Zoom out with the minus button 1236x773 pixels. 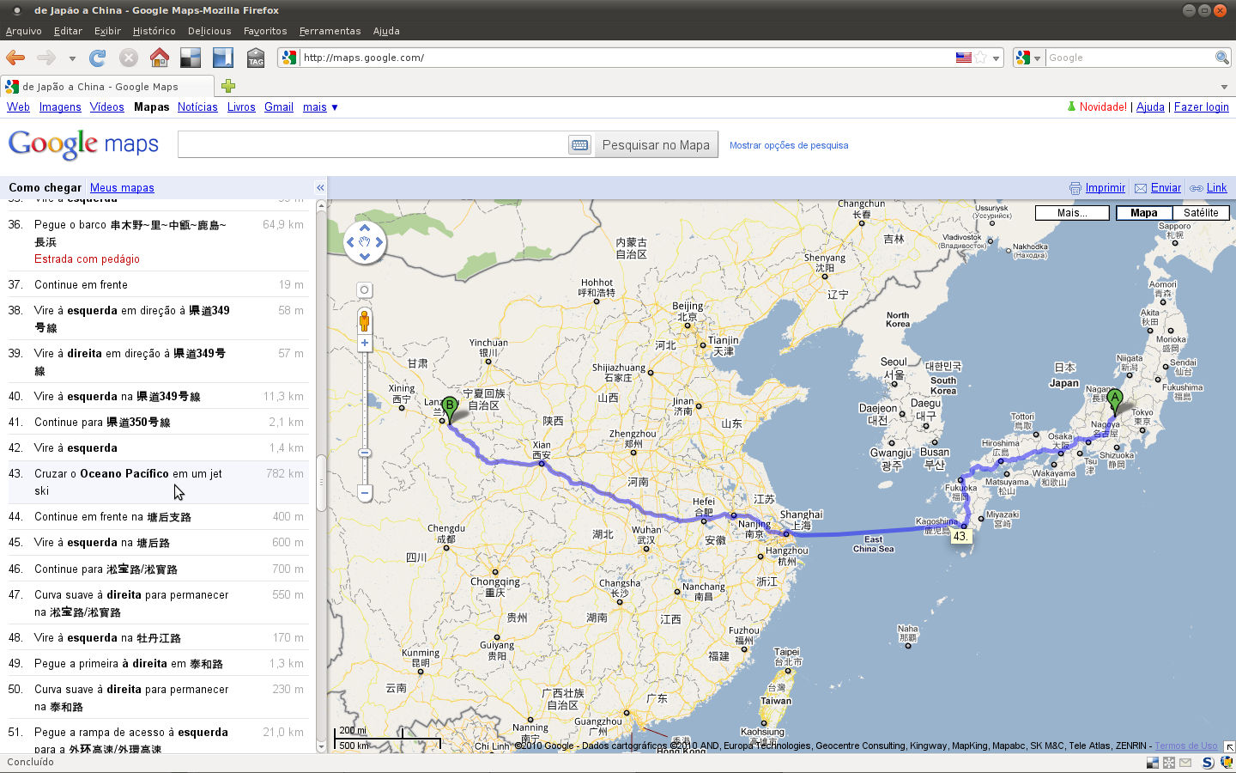365,493
